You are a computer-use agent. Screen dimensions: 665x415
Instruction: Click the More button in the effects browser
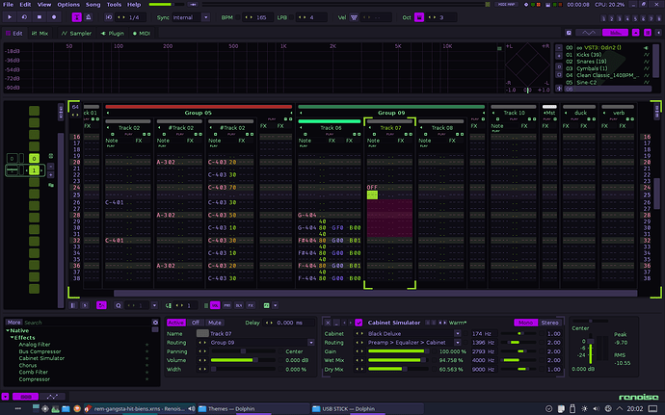pos(13,322)
